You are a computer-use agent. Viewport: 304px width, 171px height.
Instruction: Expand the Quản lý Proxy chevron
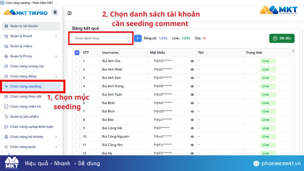[x=56, y=56]
